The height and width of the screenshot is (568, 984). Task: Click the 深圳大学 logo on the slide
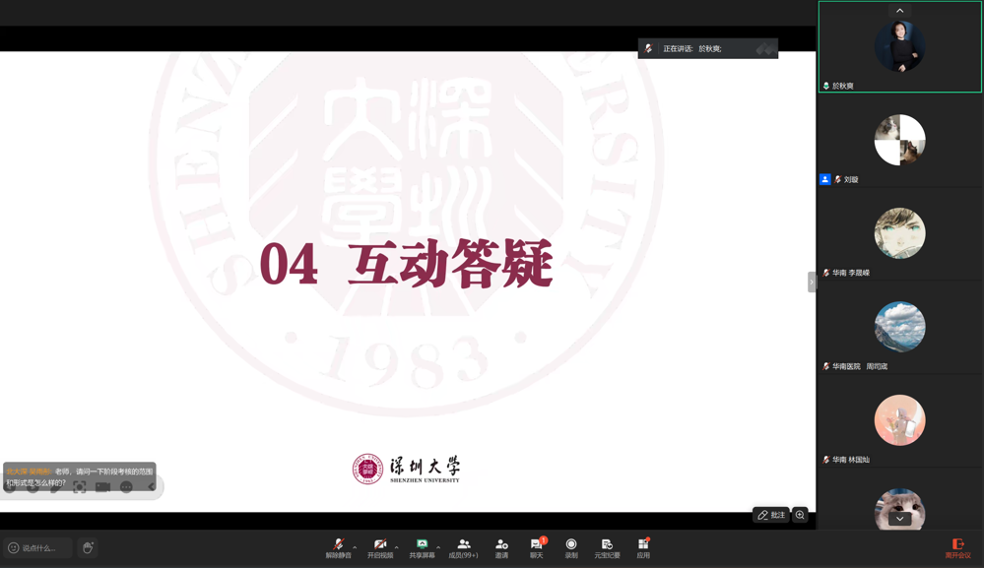pos(406,469)
